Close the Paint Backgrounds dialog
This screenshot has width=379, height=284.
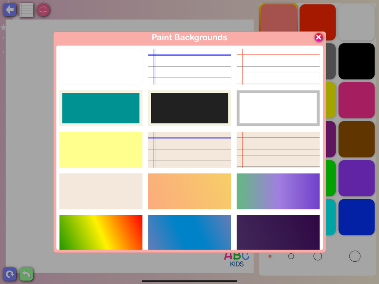tap(318, 37)
